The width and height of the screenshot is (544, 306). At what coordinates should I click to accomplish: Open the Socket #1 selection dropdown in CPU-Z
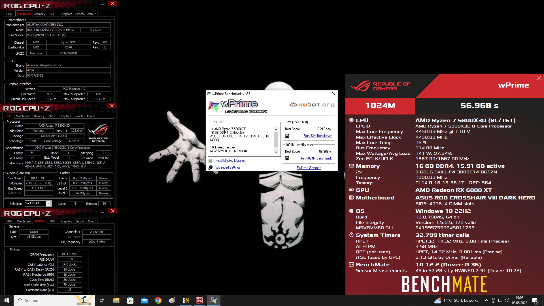point(49,203)
